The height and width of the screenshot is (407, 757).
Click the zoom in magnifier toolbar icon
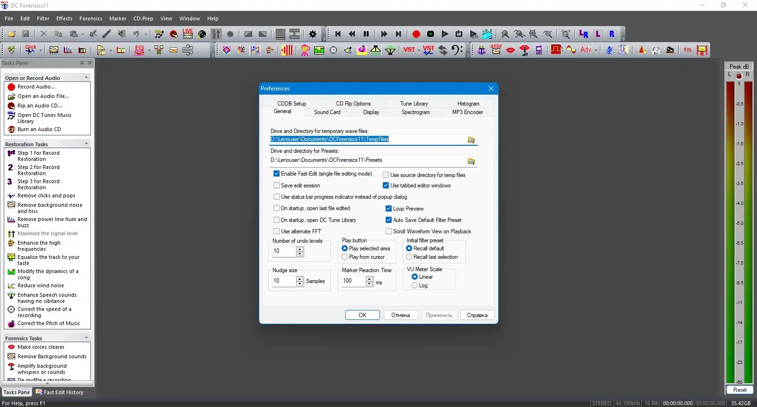click(505, 34)
